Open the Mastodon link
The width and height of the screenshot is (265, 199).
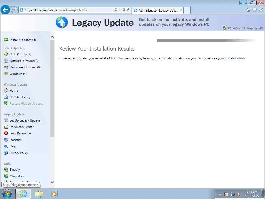click(17, 176)
